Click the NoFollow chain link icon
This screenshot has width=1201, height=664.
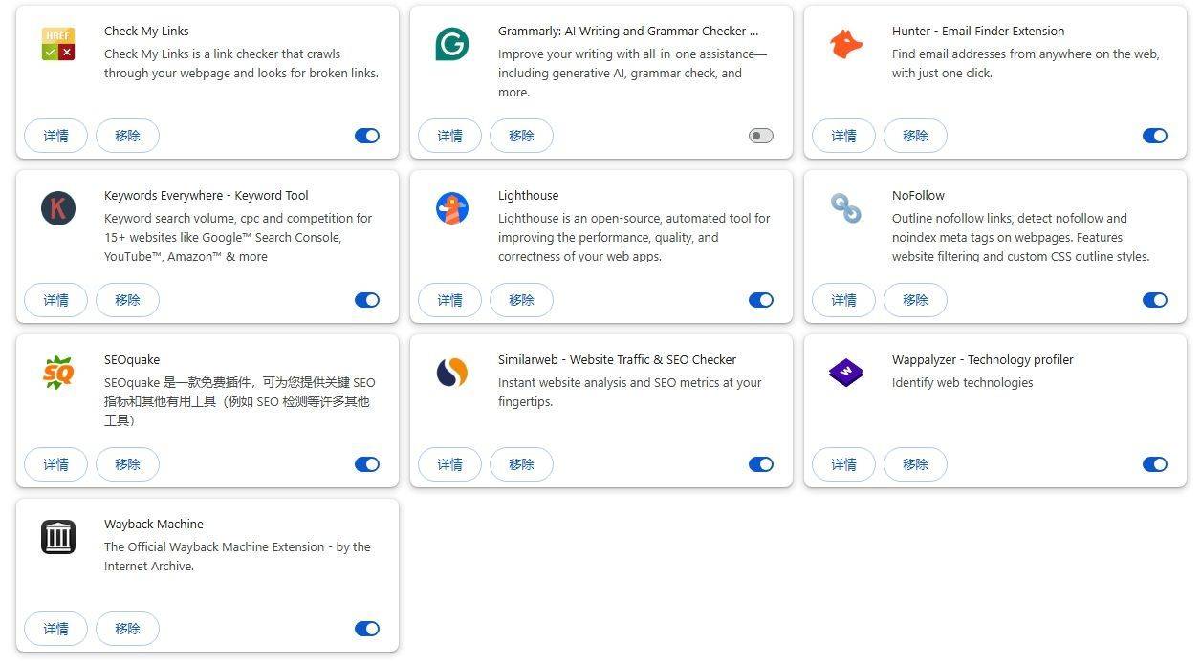tap(846, 208)
